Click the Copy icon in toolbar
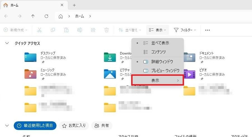Viewport: 252px width, 137px height. (53, 30)
